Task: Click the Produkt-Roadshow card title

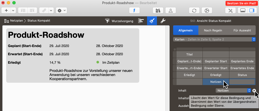Action: tap(46, 35)
